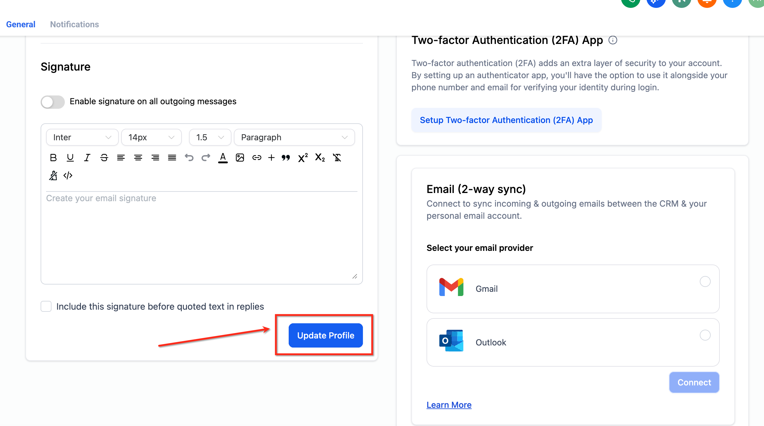Check include signature before quoted text
The height and width of the screenshot is (426, 764).
46,306
